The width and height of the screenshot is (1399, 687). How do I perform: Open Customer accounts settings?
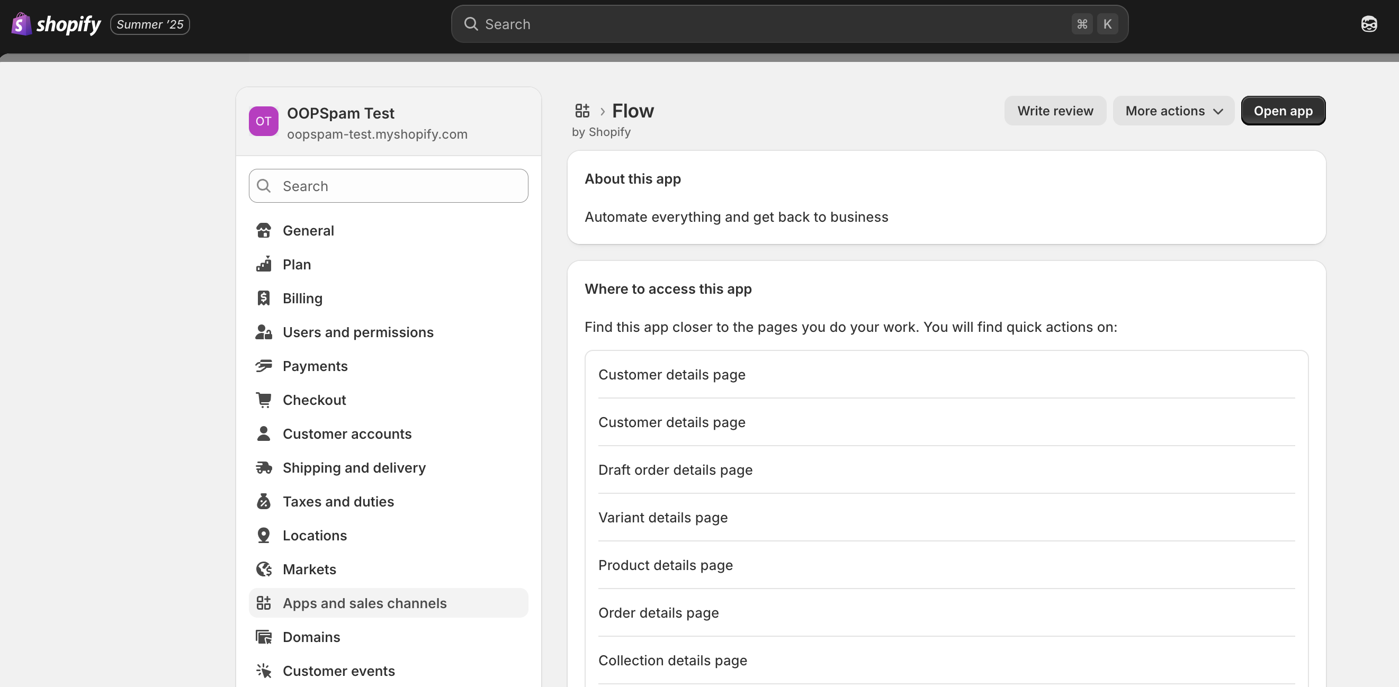coord(388,433)
